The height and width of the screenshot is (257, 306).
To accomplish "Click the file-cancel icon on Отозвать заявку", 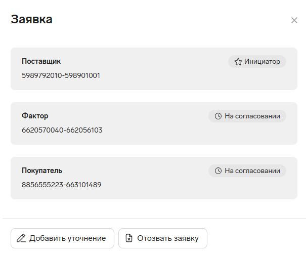I will coord(129,238).
